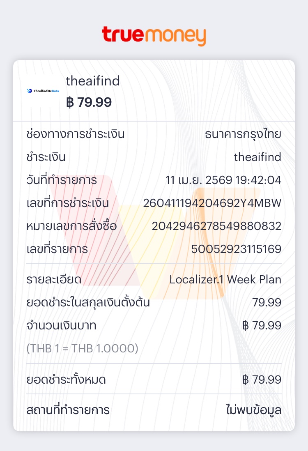The width and height of the screenshot is (308, 451).
Task: Select payment channel value ธนาคารกรุงไทย
Action: click(x=243, y=134)
